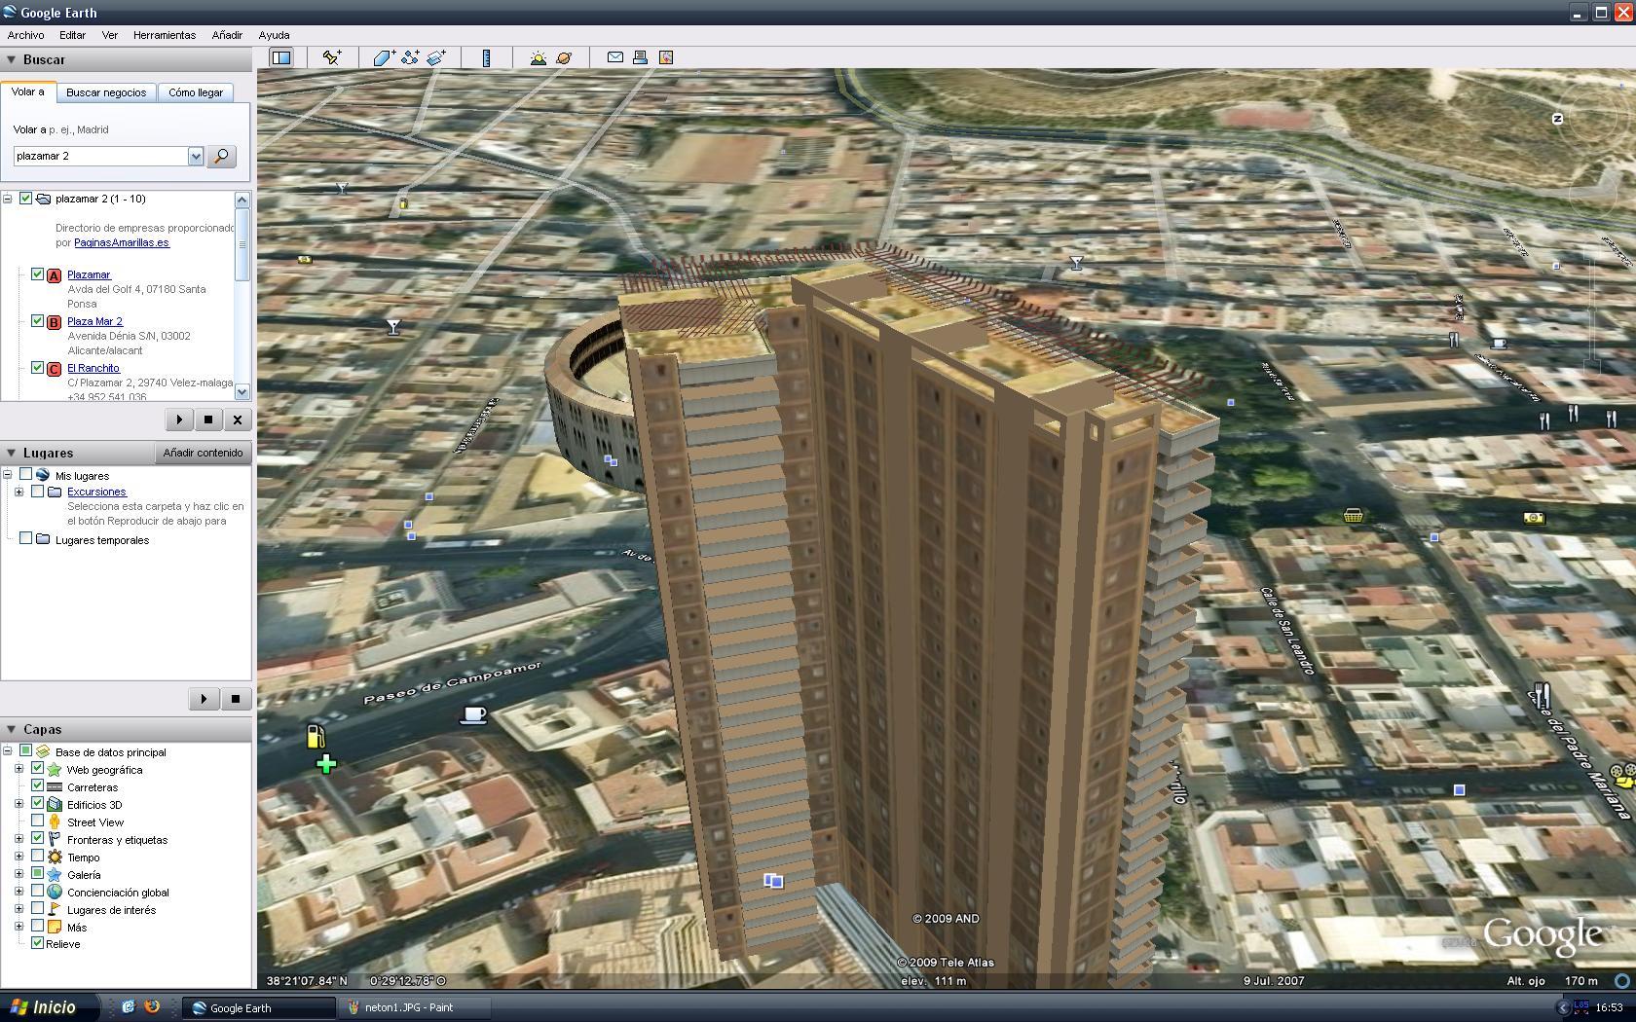Open the Añadir menu
Screen dimensions: 1636x1022
[x=227, y=35]
